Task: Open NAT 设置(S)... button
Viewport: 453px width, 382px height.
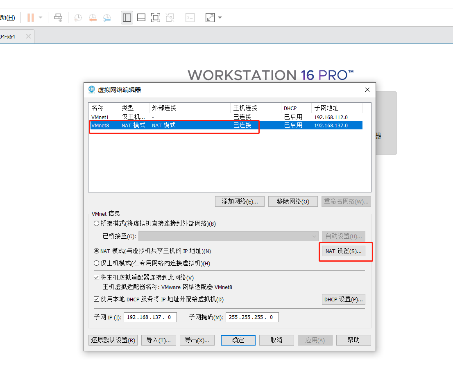Action: point(344,251)
